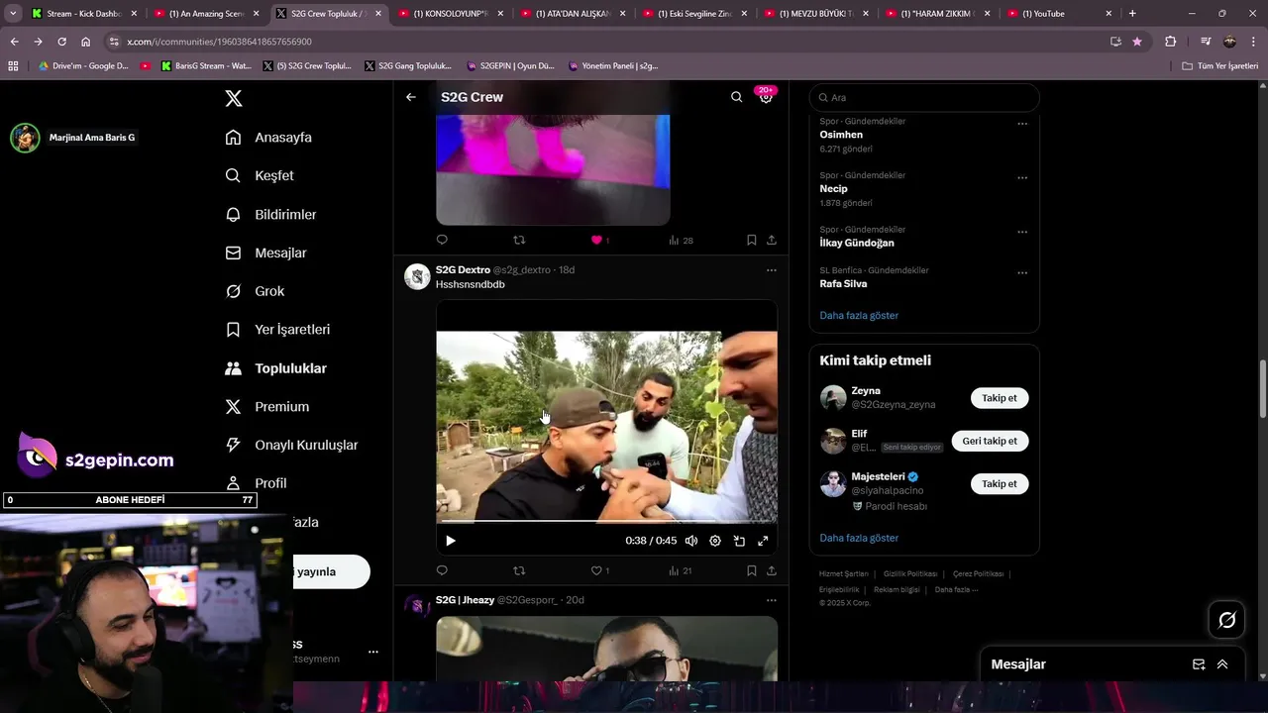Open more options for Necip trend
The height and width of the screenshot is (713, 1268).
1022,178
